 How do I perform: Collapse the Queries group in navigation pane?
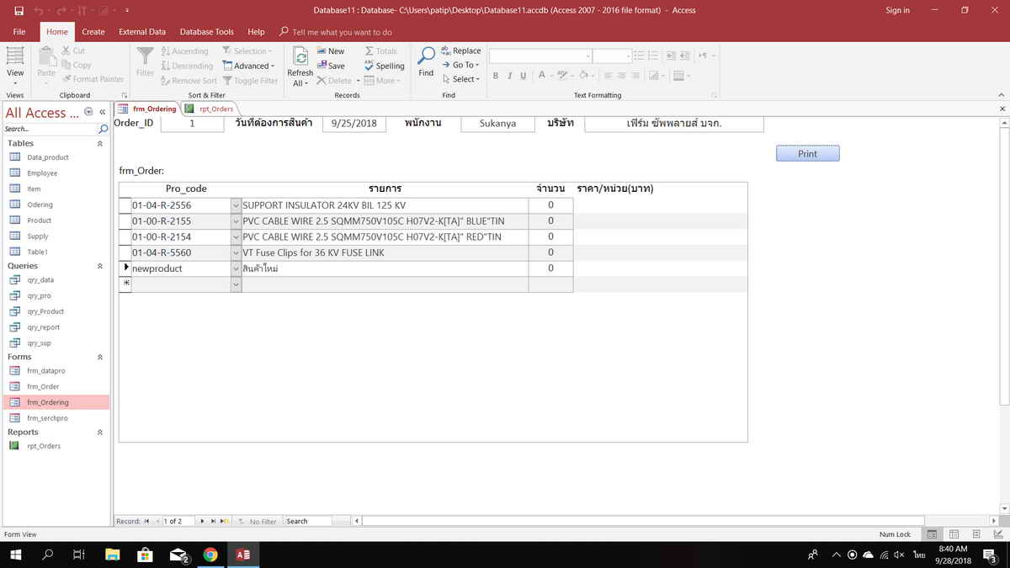(100, 266)
